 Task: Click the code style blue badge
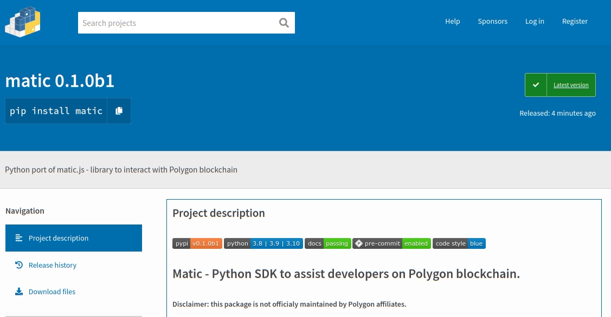tap(459, 243)
